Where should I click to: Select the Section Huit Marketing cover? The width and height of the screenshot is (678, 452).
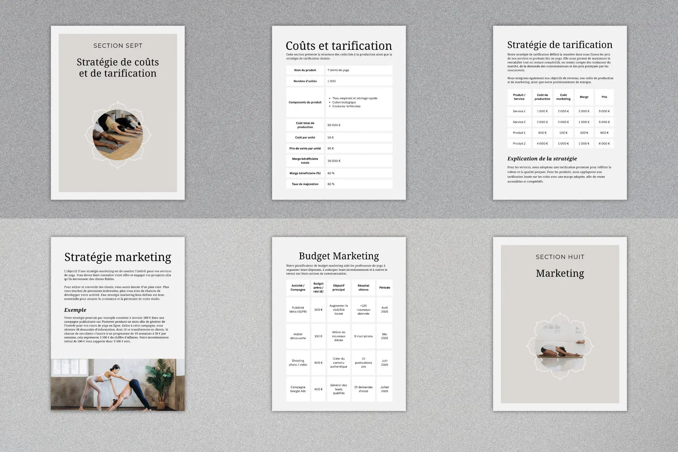pos(560,324)
